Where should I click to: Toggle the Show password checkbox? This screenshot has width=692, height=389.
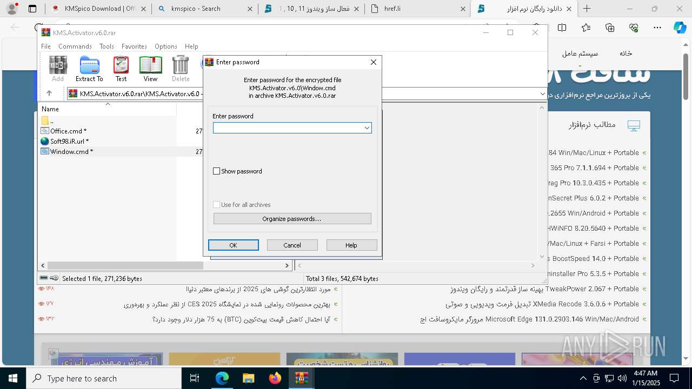pos(217,171)
